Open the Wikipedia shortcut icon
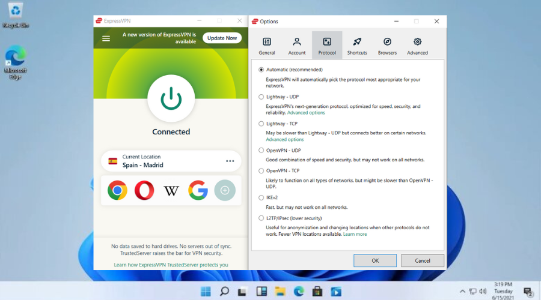 click(171, 191)
